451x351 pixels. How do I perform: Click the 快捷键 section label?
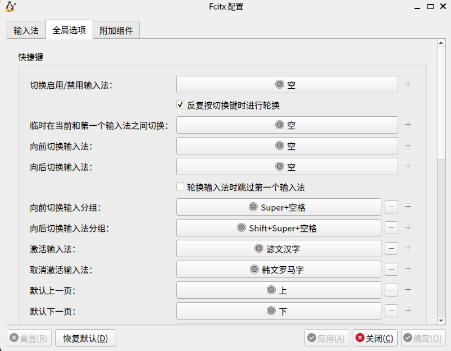[x=31, y=57]
